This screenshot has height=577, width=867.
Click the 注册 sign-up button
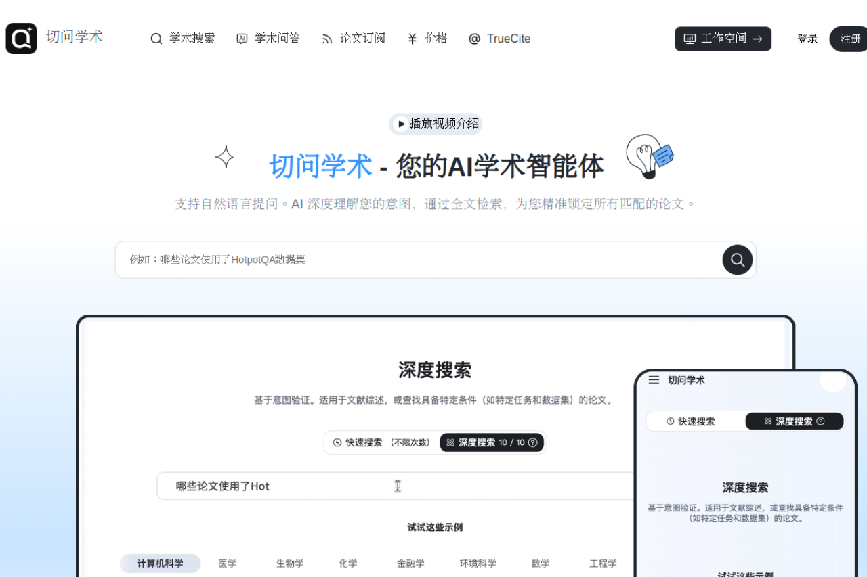[x=851, y=39]
